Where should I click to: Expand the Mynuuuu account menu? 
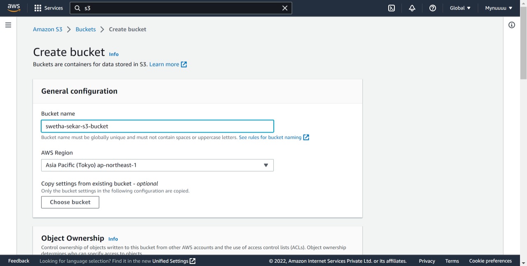499,8
